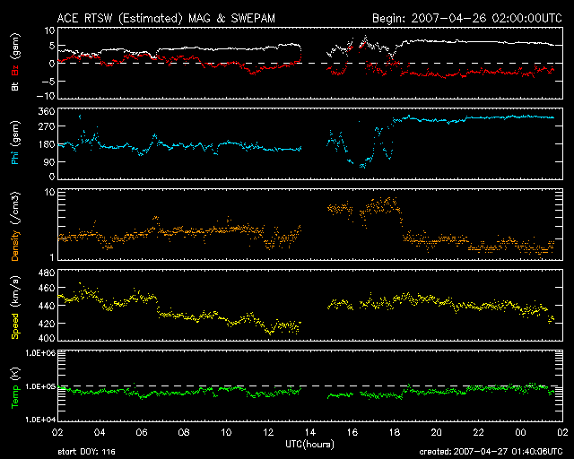Click the 'UTC(hours)' x-axis title
574x459 pixels.
pyautogui.click(x=309, y=445)
